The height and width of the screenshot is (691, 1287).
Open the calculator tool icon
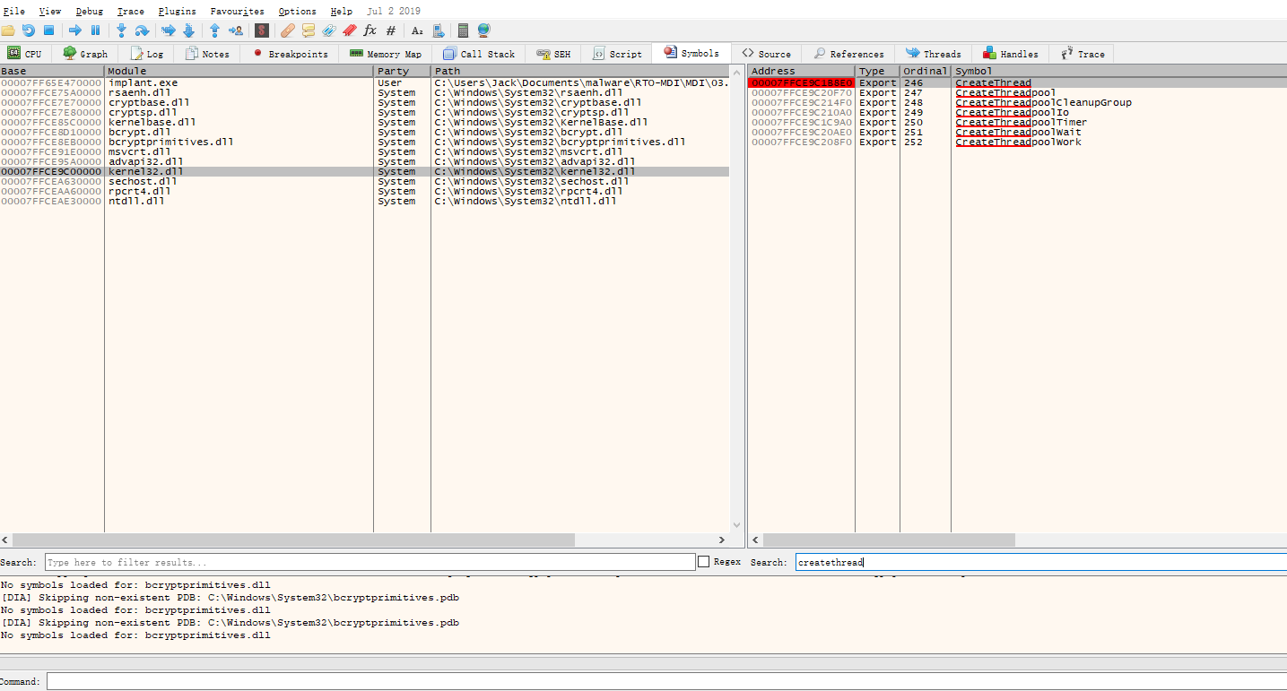pyautogui.click(x=463, y=30)
